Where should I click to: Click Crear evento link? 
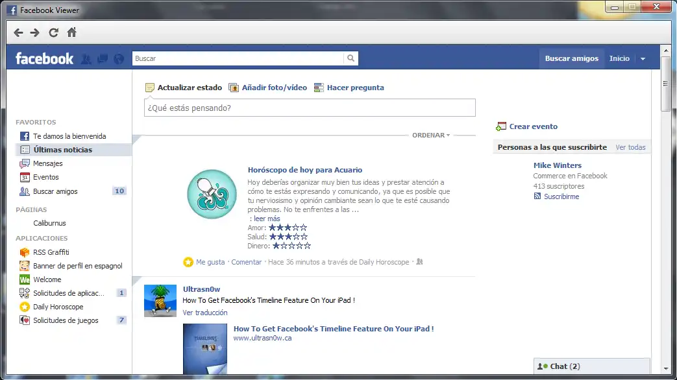(x=533, y=126)
